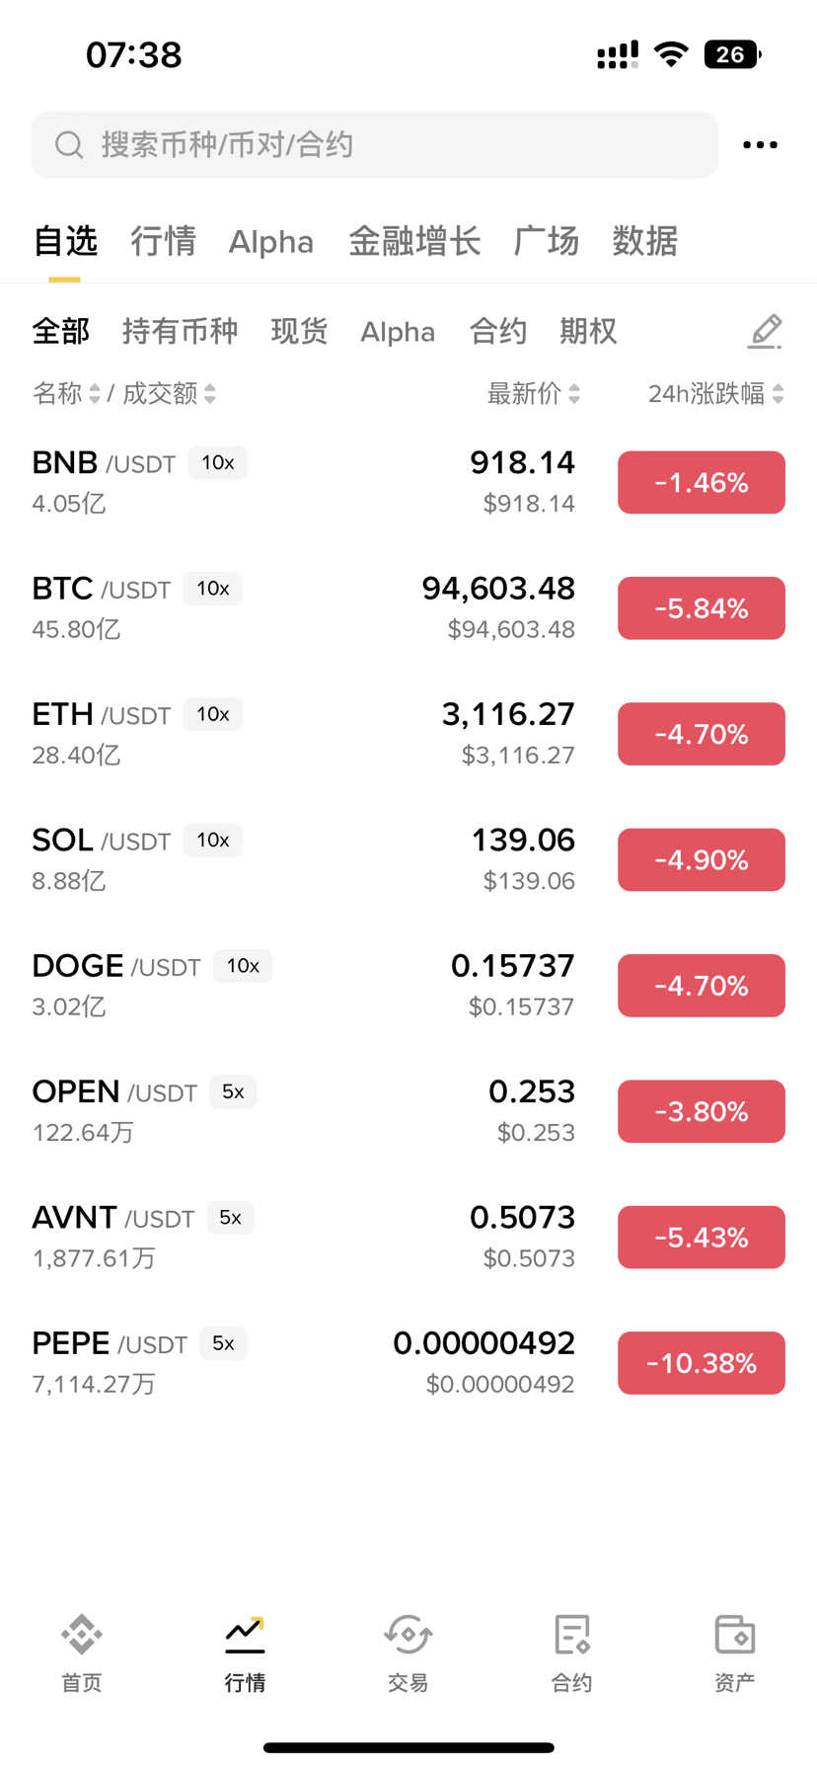Toggle sort by 24h涨跌幅
This screenshot has width=817, height=1770.
(x=716, y=394)
